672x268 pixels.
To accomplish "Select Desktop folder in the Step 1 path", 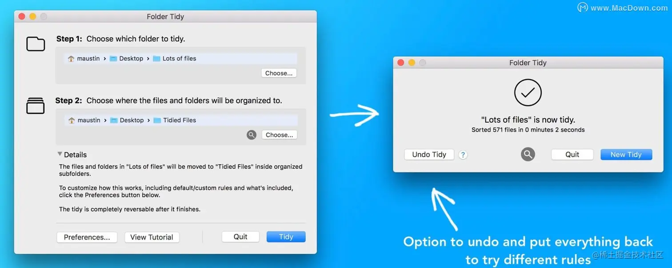I will click(127, 58).
